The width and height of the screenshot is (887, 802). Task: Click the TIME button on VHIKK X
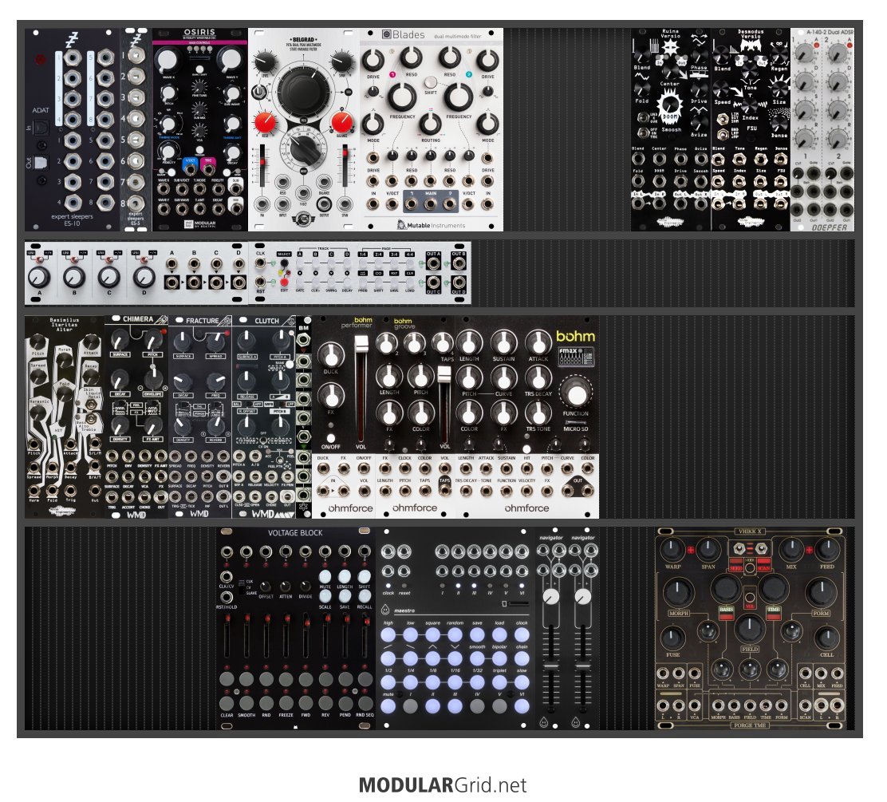click(x=773, y=613)
